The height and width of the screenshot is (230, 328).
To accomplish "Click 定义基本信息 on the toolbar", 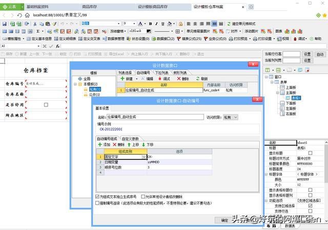I will (x=39, y=39).
